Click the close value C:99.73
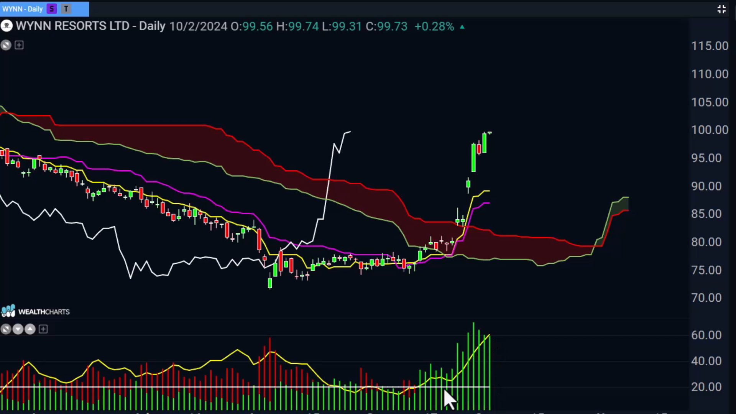 [386, 26]
